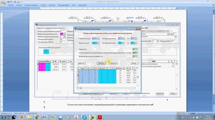Image resolution: width=215 pixels, height=120 pixels.
Task: Open Google Chrome from the taskbar
Action: coord(37,117)
